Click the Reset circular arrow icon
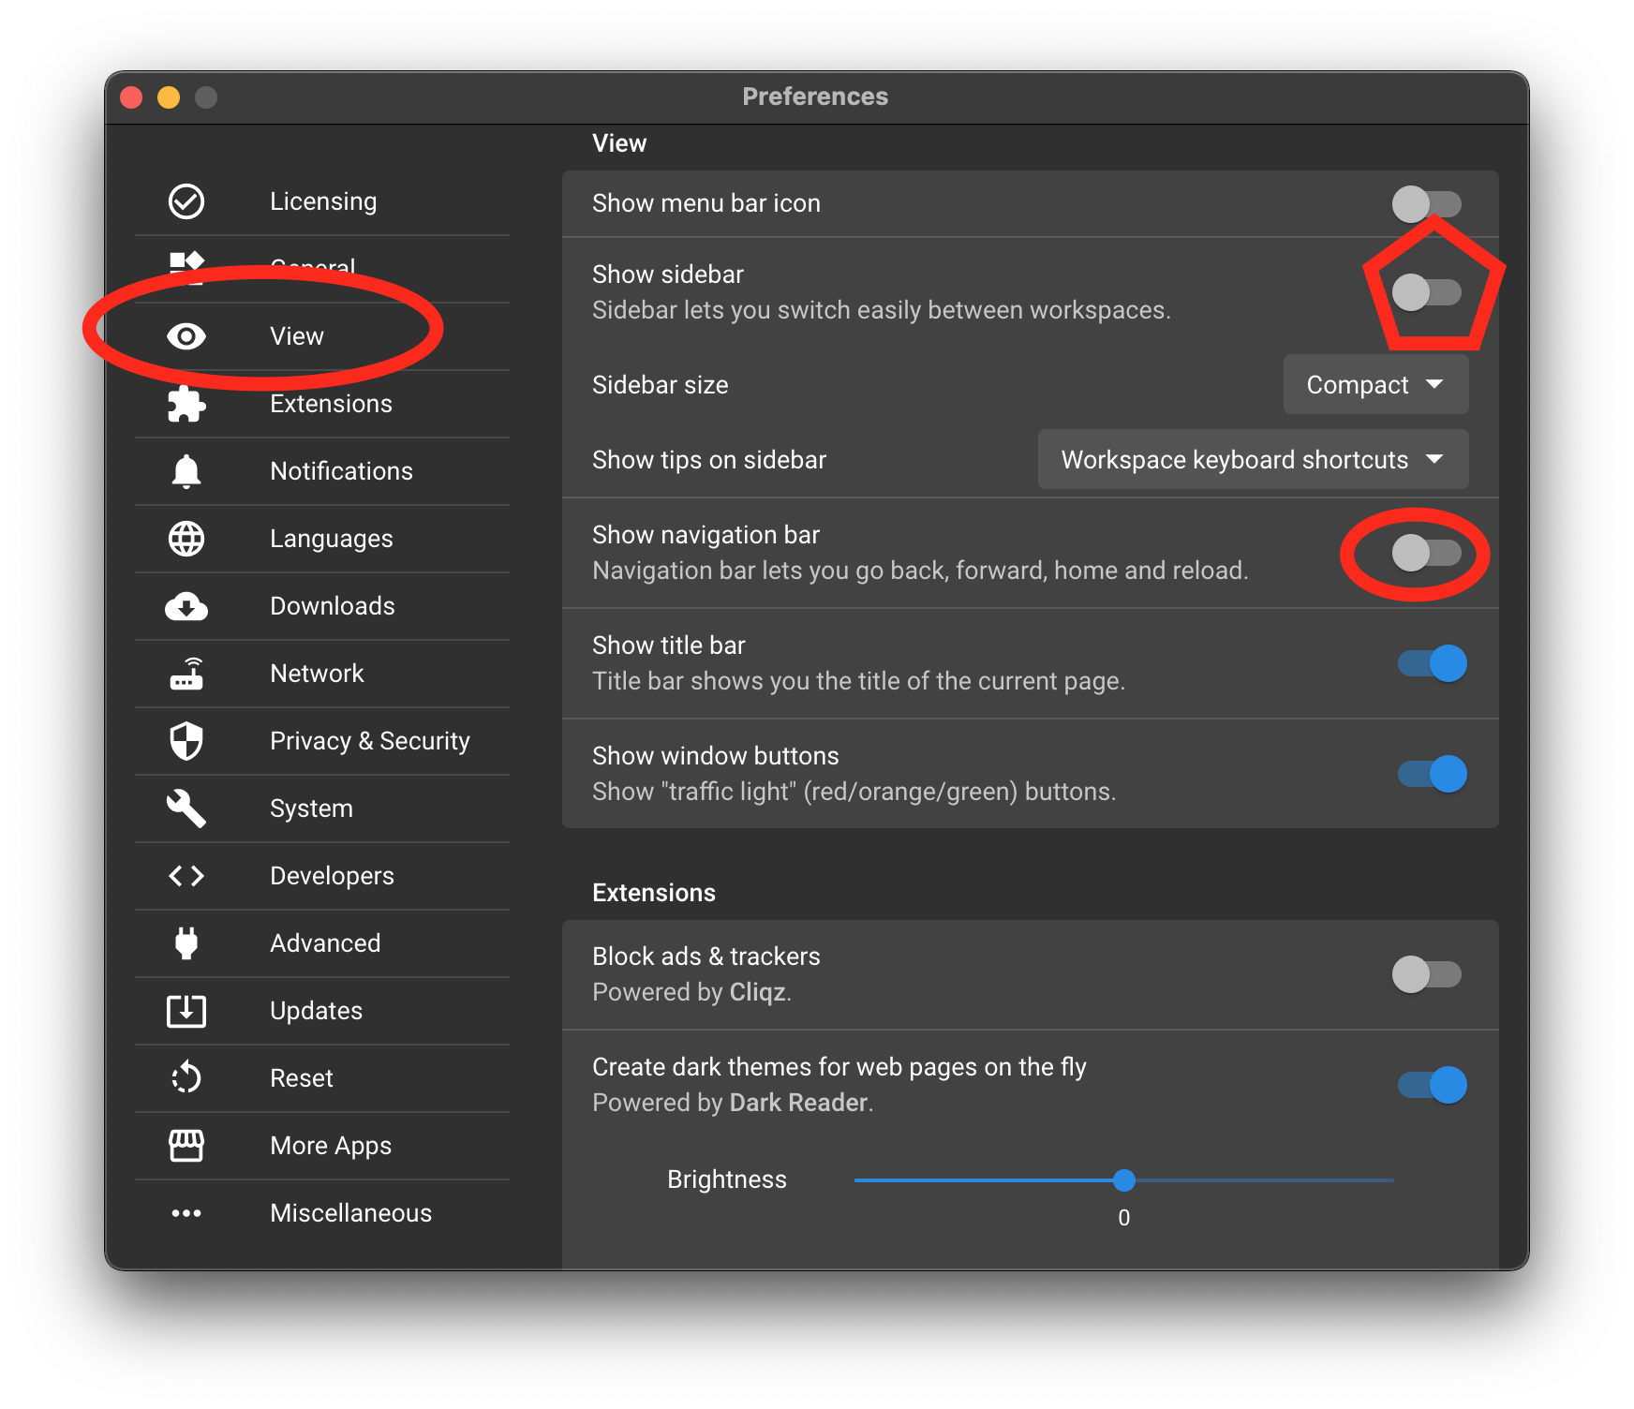This screenshot has width=1634, height=1409. coord(186,1078)
